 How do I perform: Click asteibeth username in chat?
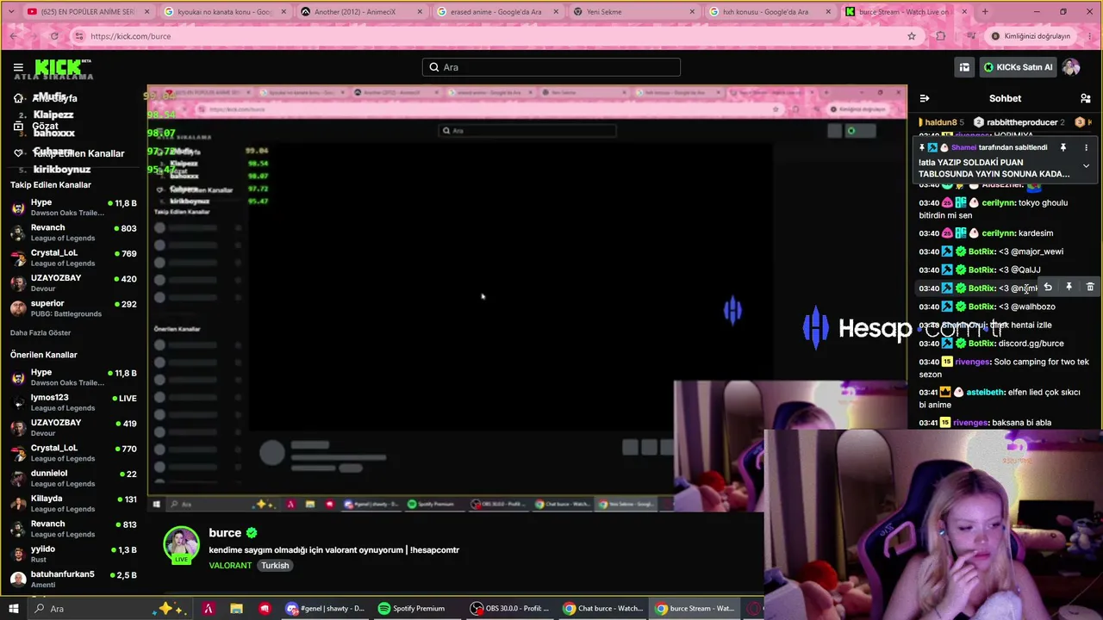pyautogui.click(x=985, y=393)
